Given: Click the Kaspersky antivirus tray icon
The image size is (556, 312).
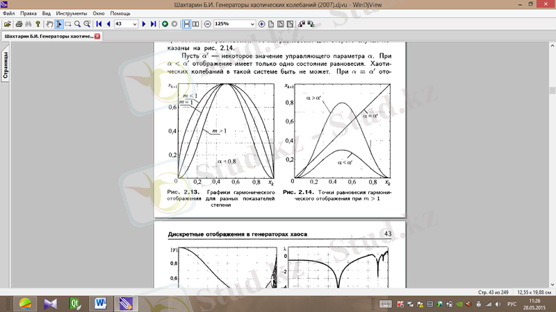Looking at the screenshot, I should [400, 304].
